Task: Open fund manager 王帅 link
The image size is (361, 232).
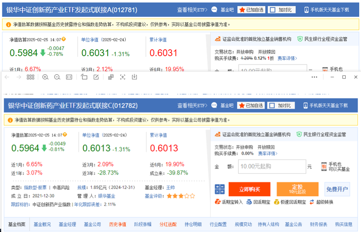Action: pos(170,187)
